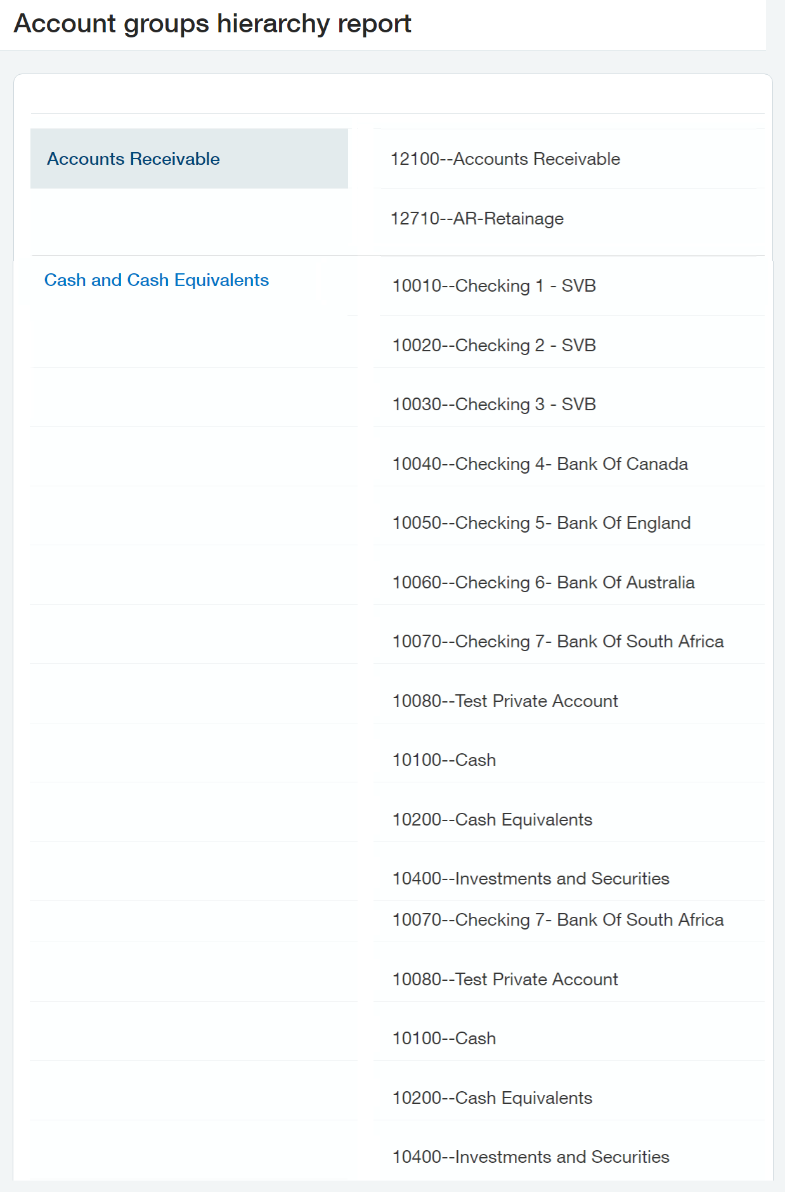785x1192 pixels.
Task: Click 10030--Checking 3 - SVB entry
Action: click(569, 405)
